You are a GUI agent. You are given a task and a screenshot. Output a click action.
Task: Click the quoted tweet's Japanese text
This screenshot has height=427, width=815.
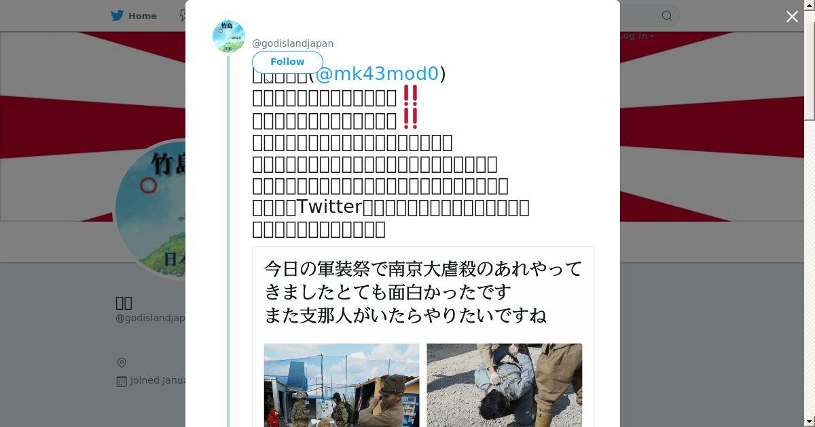[x=423, y=292]
